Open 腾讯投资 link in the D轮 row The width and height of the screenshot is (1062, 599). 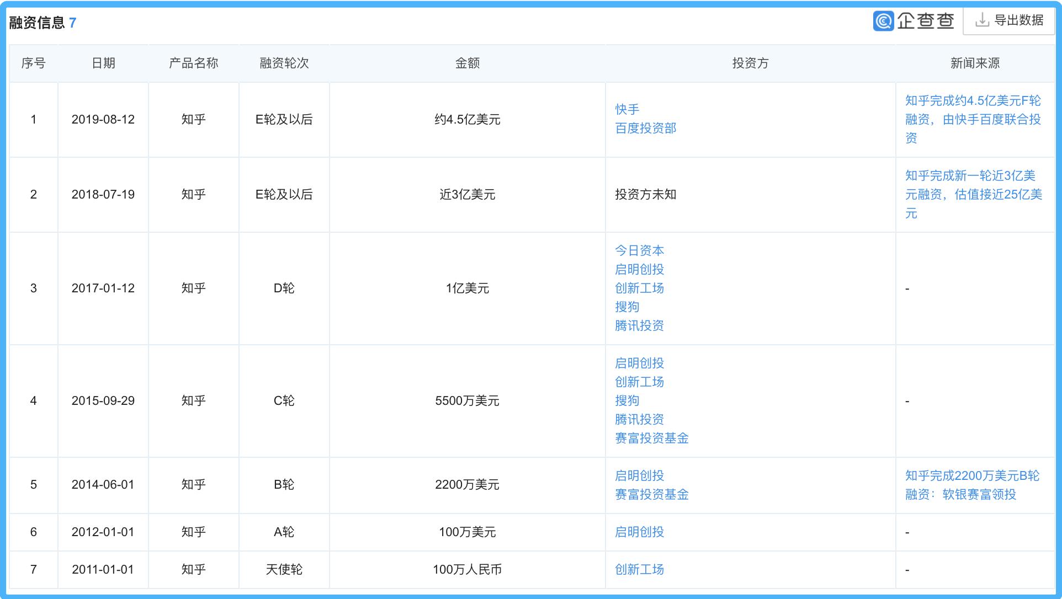tap(640, 326)
